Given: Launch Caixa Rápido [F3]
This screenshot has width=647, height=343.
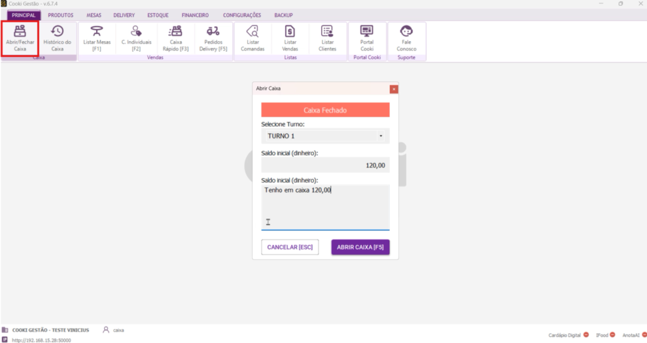Looking at the screenshot, I should coord(176,38).
